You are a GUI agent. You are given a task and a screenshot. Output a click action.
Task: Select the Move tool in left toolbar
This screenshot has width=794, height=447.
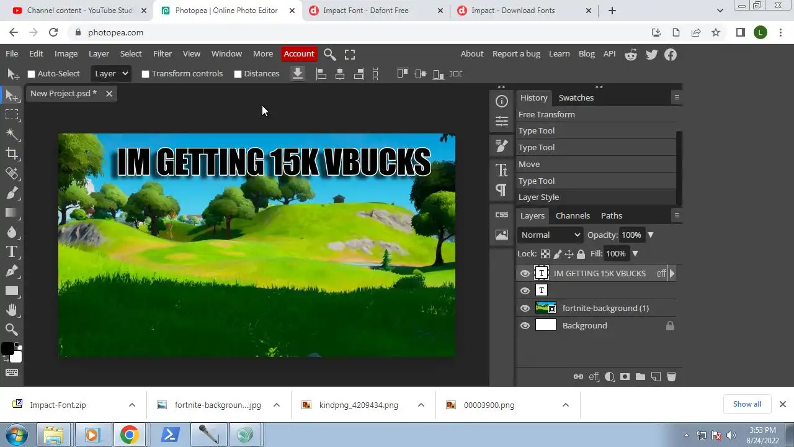pos(12,96)
